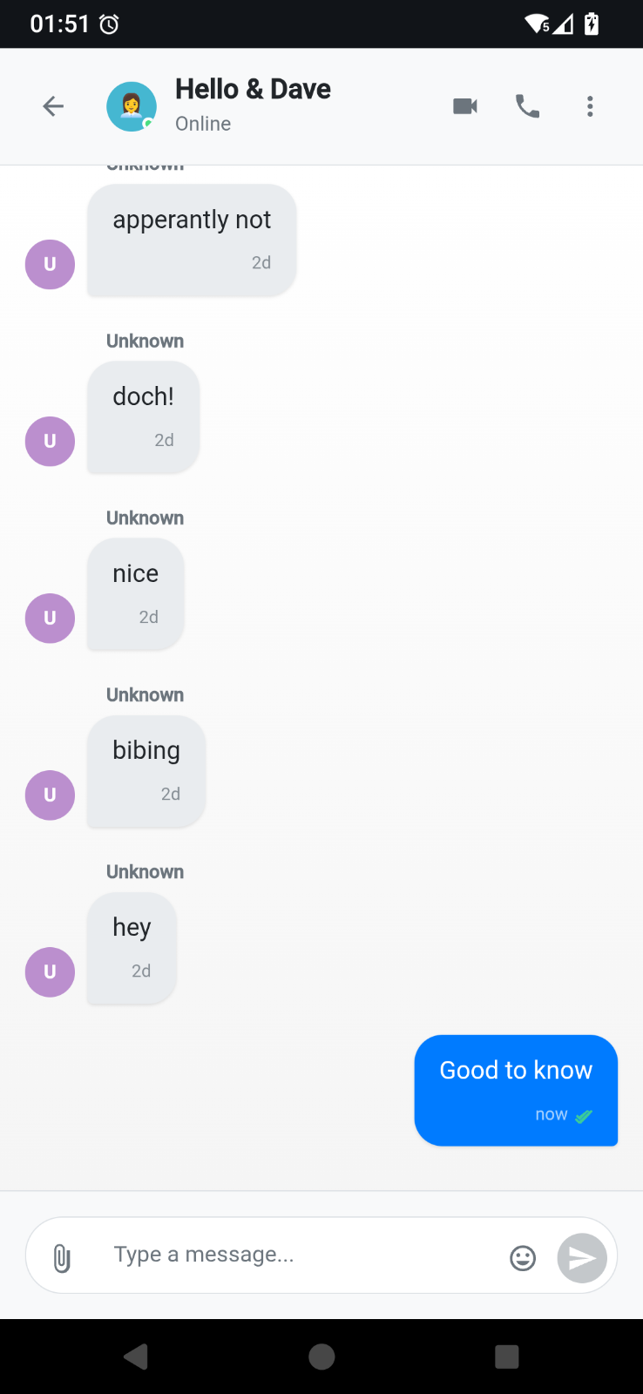Viewport: 643px width, 1394px height.
Task: Tap the Online status under the chat title
Action: (202, 124)
